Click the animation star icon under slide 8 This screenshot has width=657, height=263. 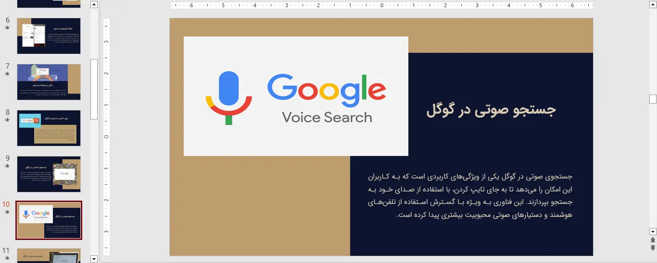pos(7,120)
